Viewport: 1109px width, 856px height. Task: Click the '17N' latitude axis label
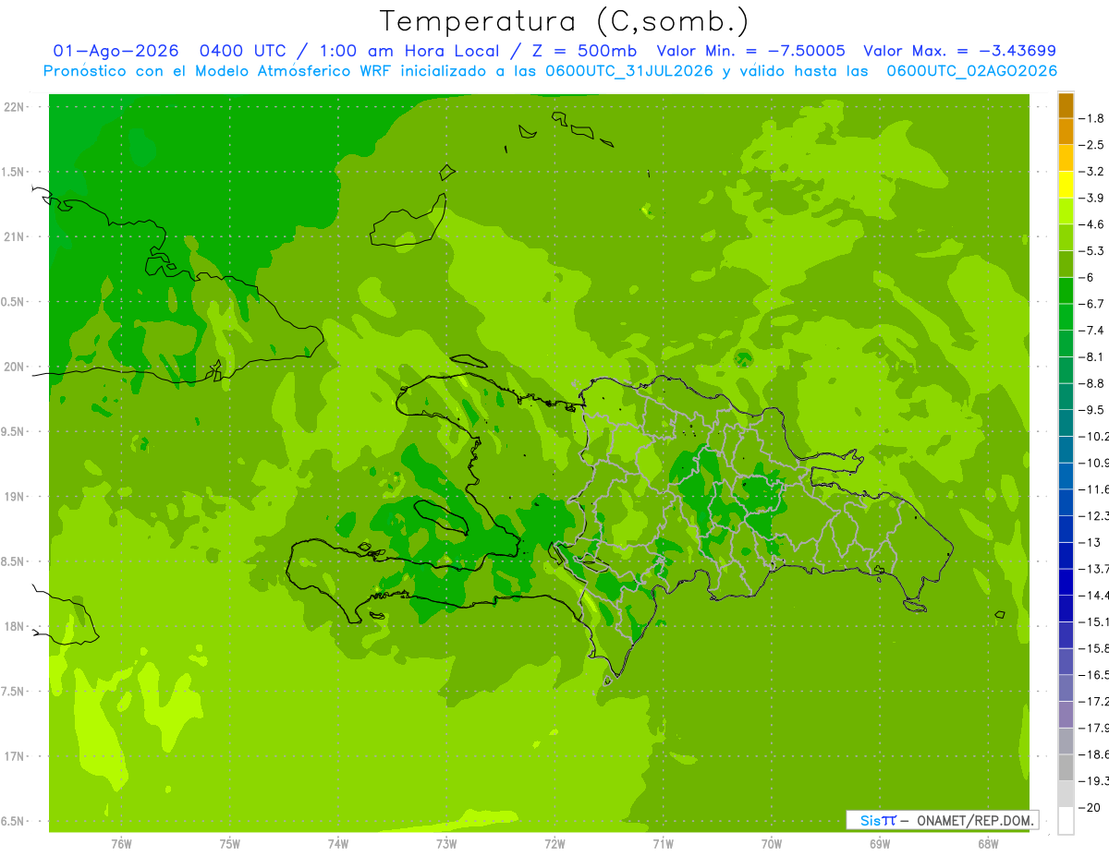pos(16,756)
